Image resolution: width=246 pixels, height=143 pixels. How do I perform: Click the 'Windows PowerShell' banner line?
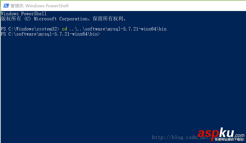pos(24,14)
